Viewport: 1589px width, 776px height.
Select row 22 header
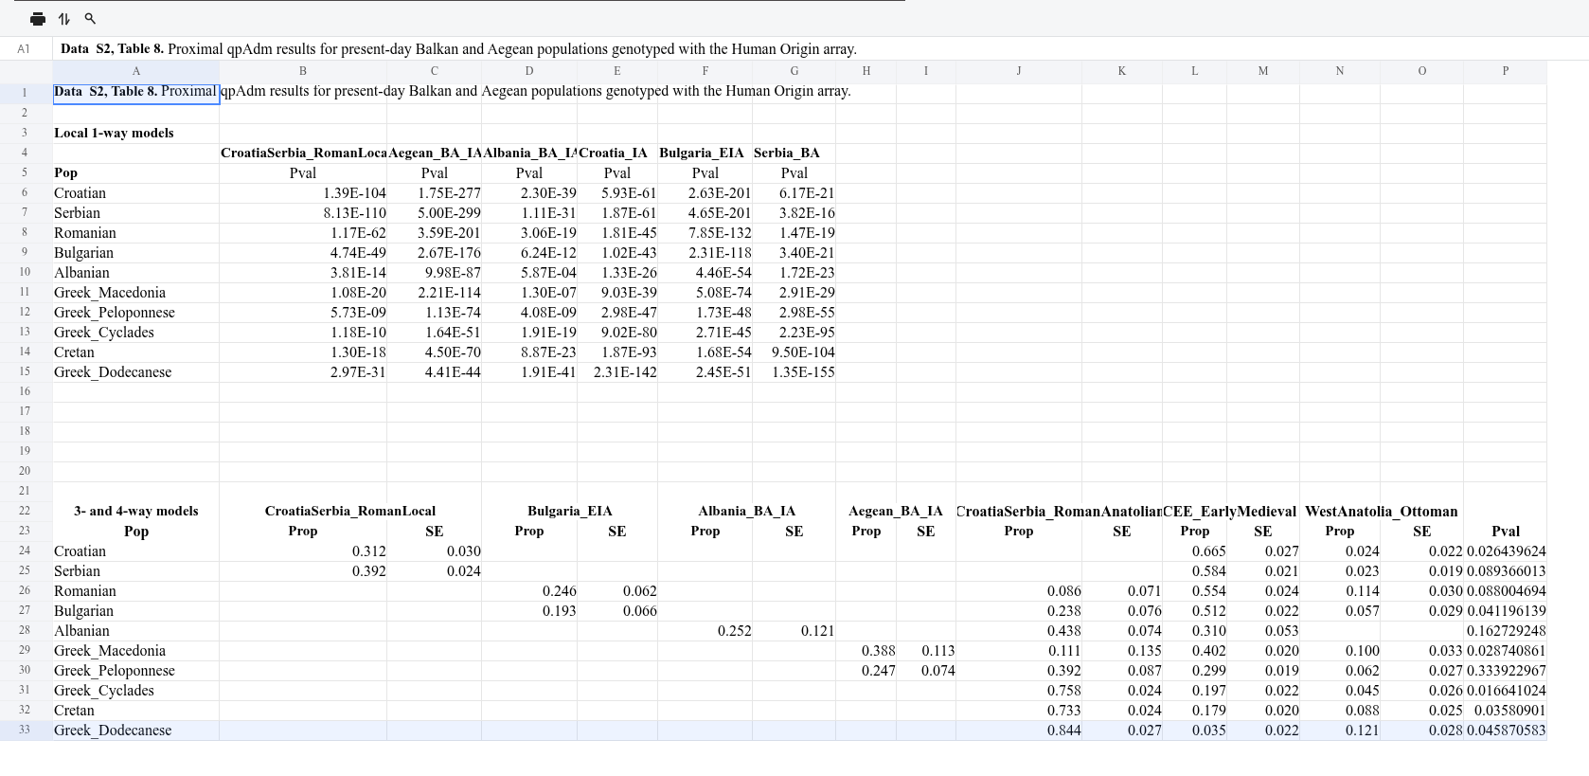tap(25, 511)
